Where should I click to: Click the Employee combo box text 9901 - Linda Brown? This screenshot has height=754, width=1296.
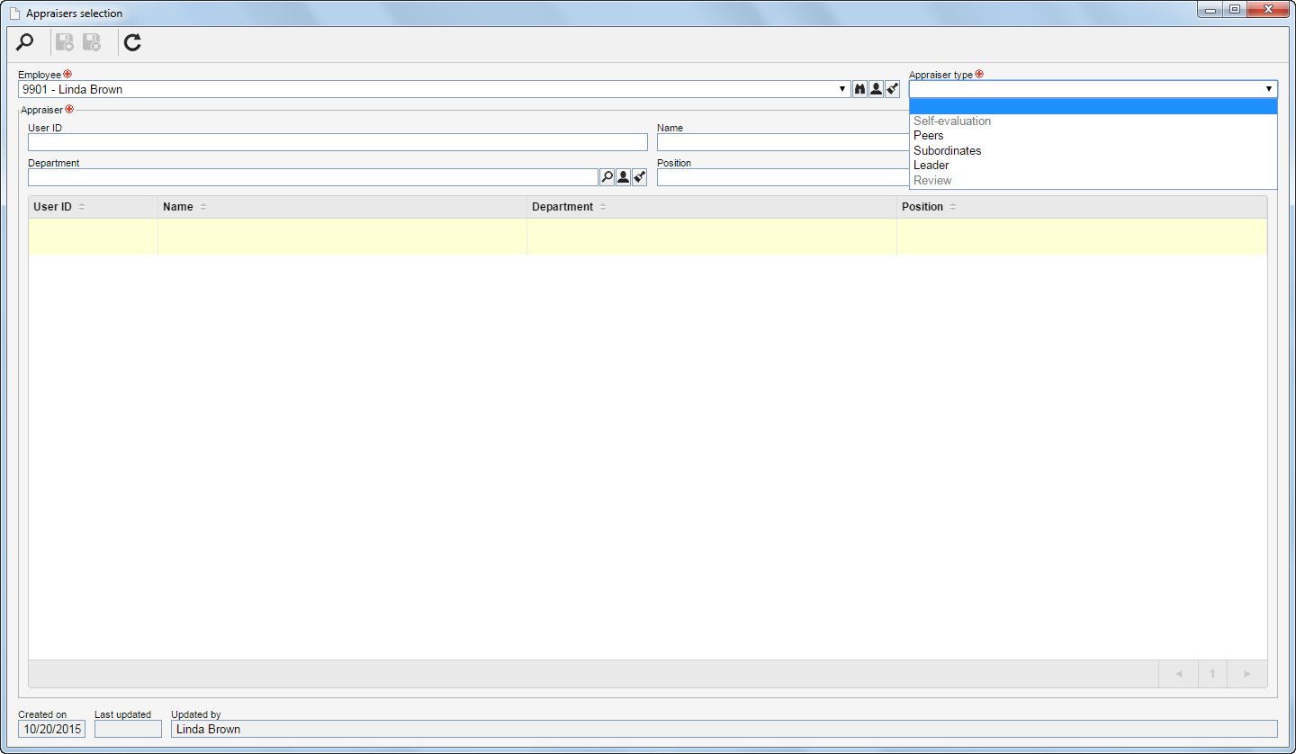click(x=73, y=89)
